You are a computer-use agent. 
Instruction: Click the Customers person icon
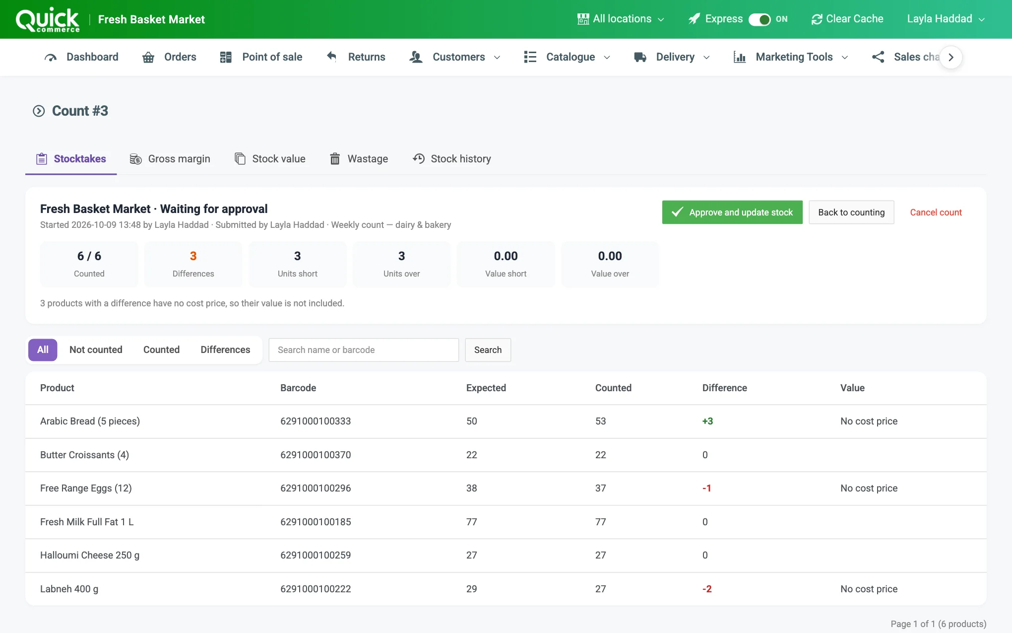(416, 57)
